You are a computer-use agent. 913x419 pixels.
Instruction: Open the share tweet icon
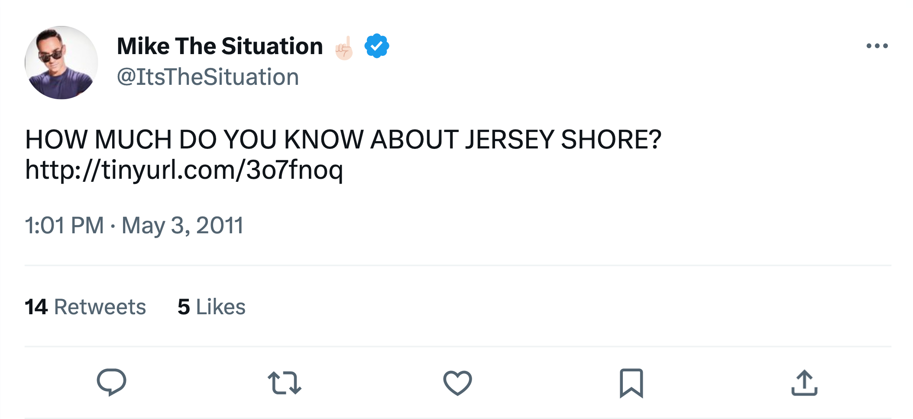point(804,383)
